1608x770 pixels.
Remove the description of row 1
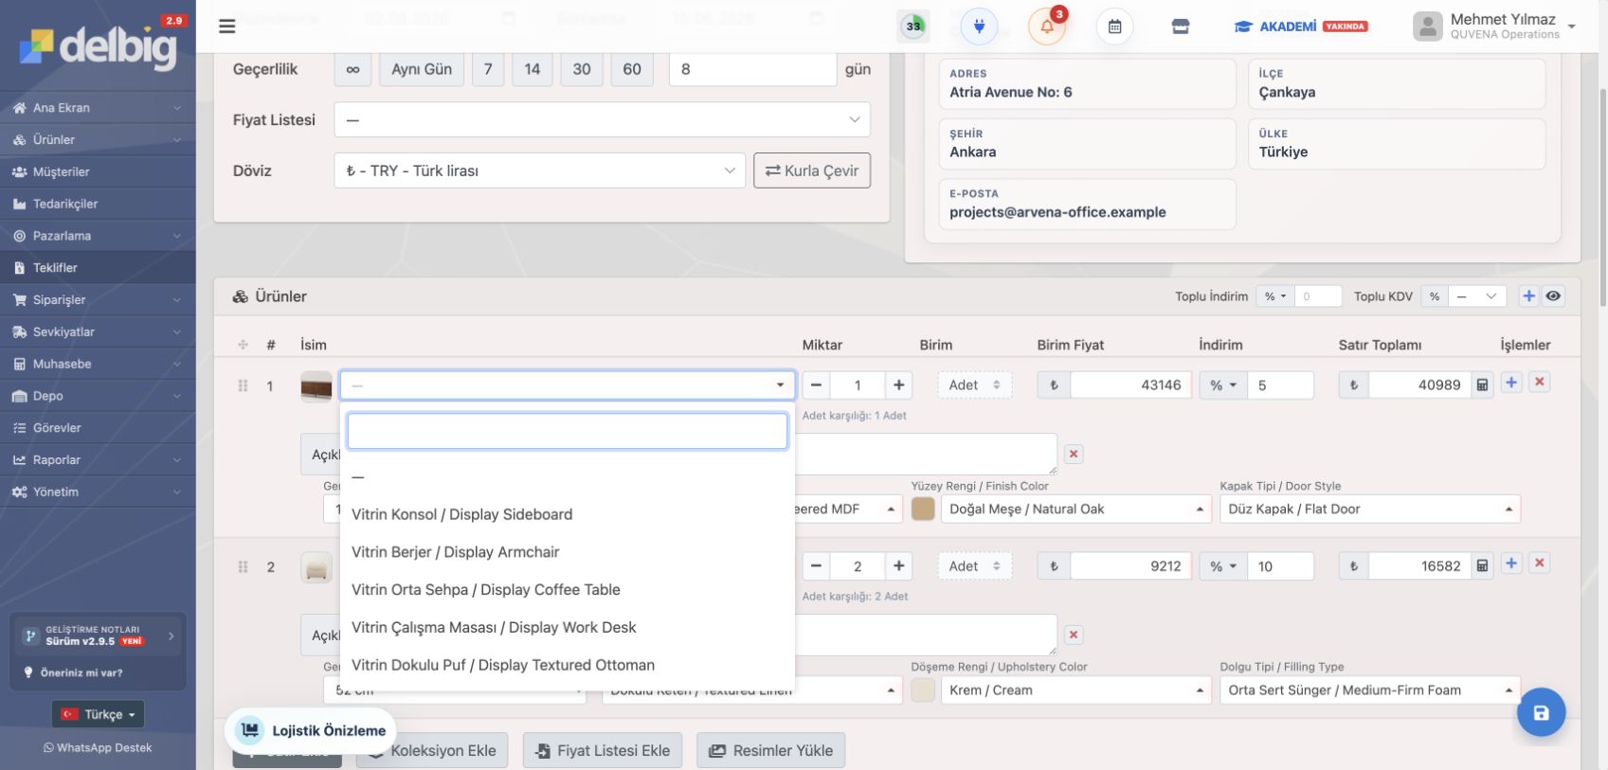(1074, 454)
